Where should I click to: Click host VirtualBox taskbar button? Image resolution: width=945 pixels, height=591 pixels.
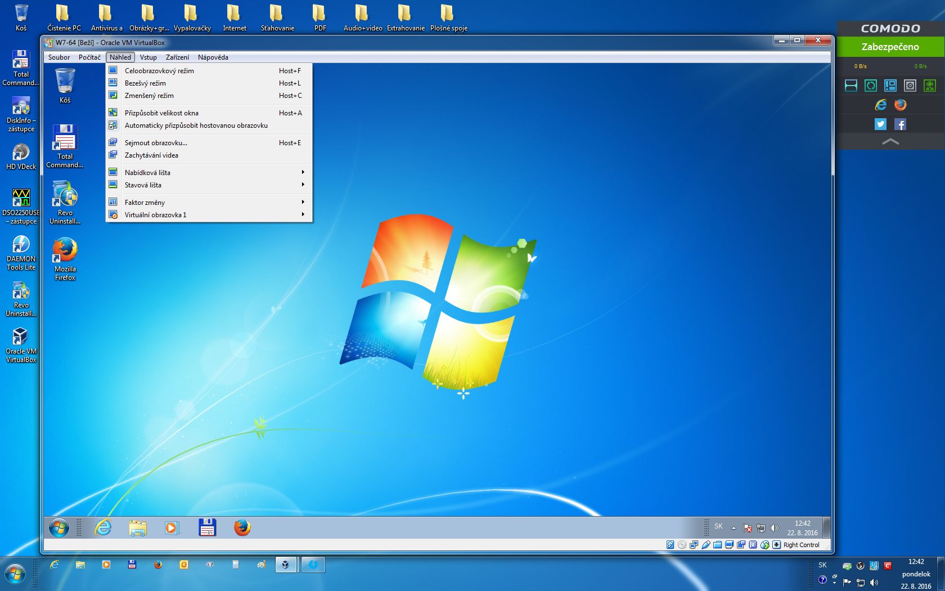[x=286, y=565]
